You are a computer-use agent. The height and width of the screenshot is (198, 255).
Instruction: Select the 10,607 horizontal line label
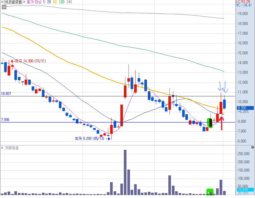coord(6,93)
